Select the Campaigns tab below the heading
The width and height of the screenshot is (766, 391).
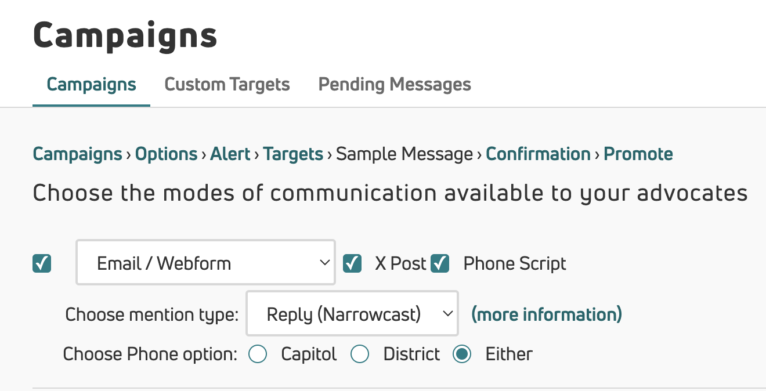tap(91, 85)
